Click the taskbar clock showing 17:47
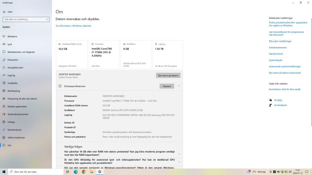Image resolution: width=312 pixels, height=175 pixels. pos(298,172)
